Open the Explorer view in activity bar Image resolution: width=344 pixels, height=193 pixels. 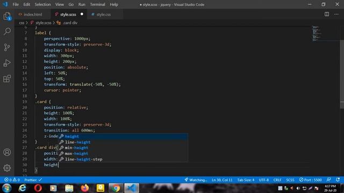7,16
